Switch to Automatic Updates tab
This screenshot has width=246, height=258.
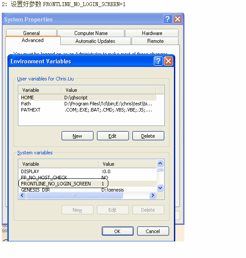tap(95, 41)
